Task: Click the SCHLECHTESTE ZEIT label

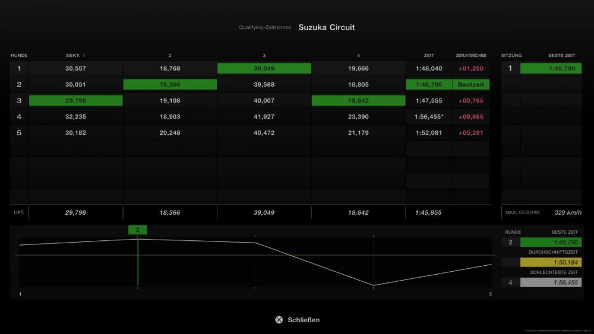Action: tap(554, 272)
